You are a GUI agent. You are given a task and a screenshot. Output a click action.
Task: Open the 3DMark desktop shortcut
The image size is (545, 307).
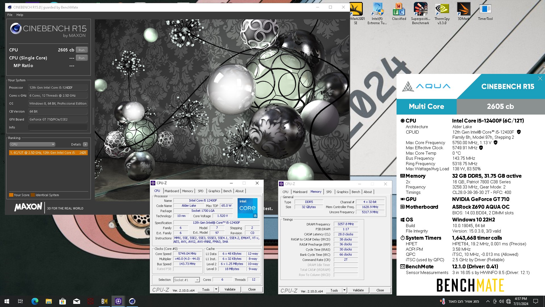(x=464, y=11)
